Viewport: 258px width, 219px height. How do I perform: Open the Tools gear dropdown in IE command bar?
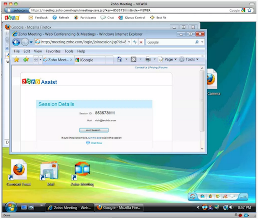[189, 59]
